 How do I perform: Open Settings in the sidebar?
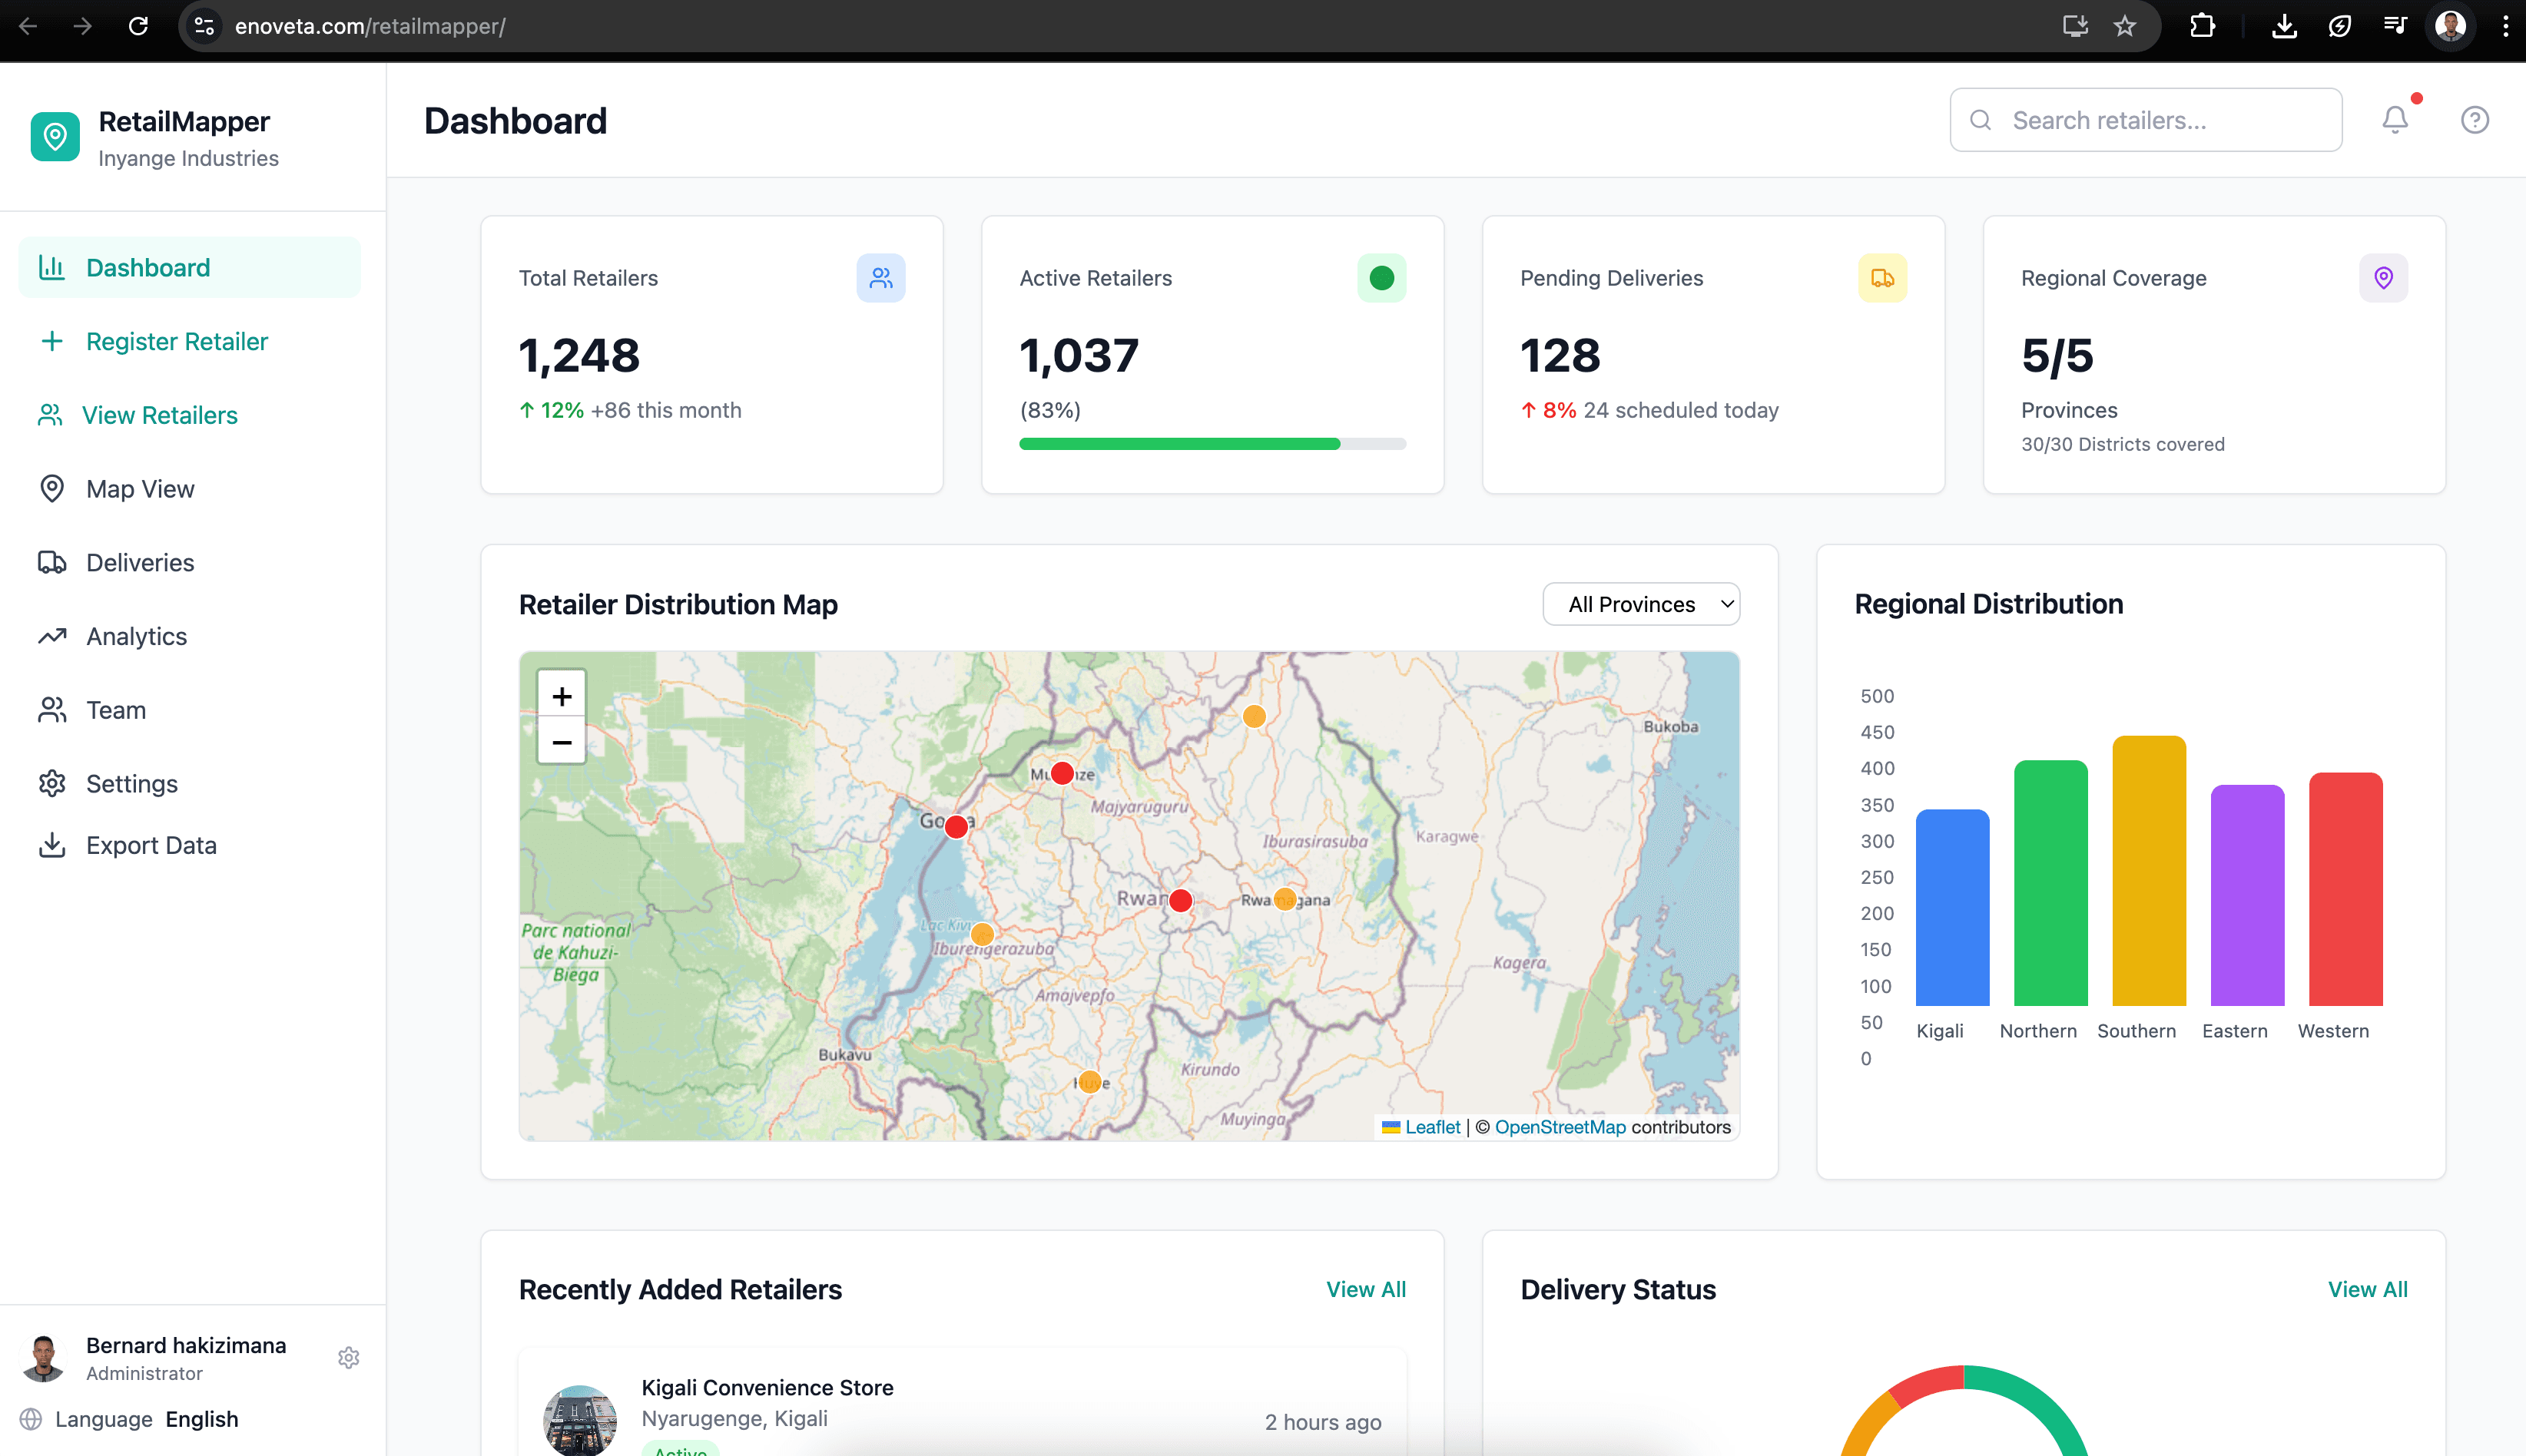190,784
